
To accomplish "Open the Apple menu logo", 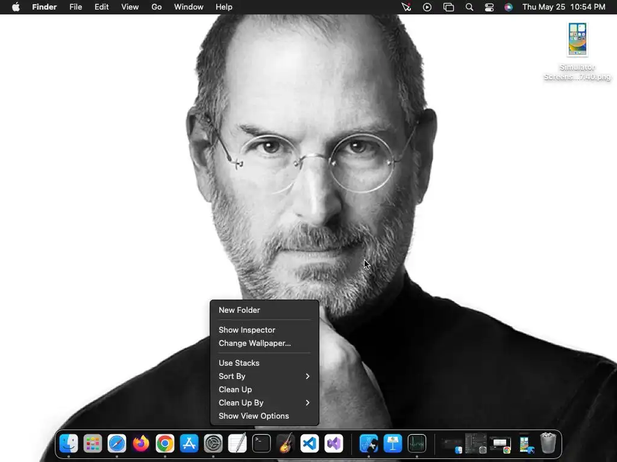I will pos(16,7).
